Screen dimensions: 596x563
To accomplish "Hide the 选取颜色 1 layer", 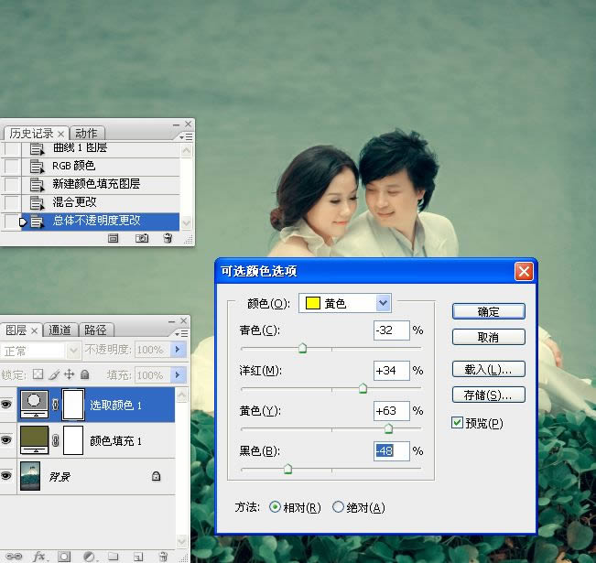I will pos(7,404).
